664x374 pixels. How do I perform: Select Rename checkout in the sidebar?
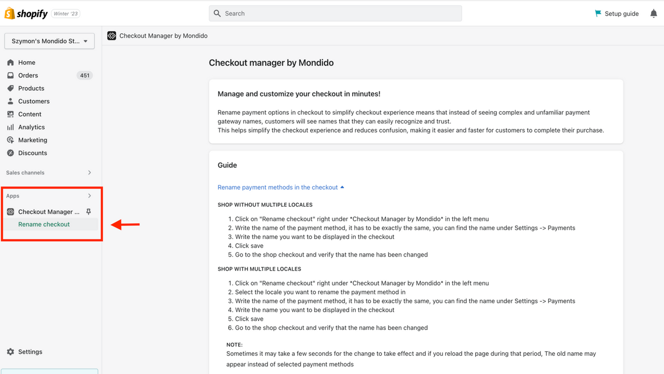coord(44,224)
